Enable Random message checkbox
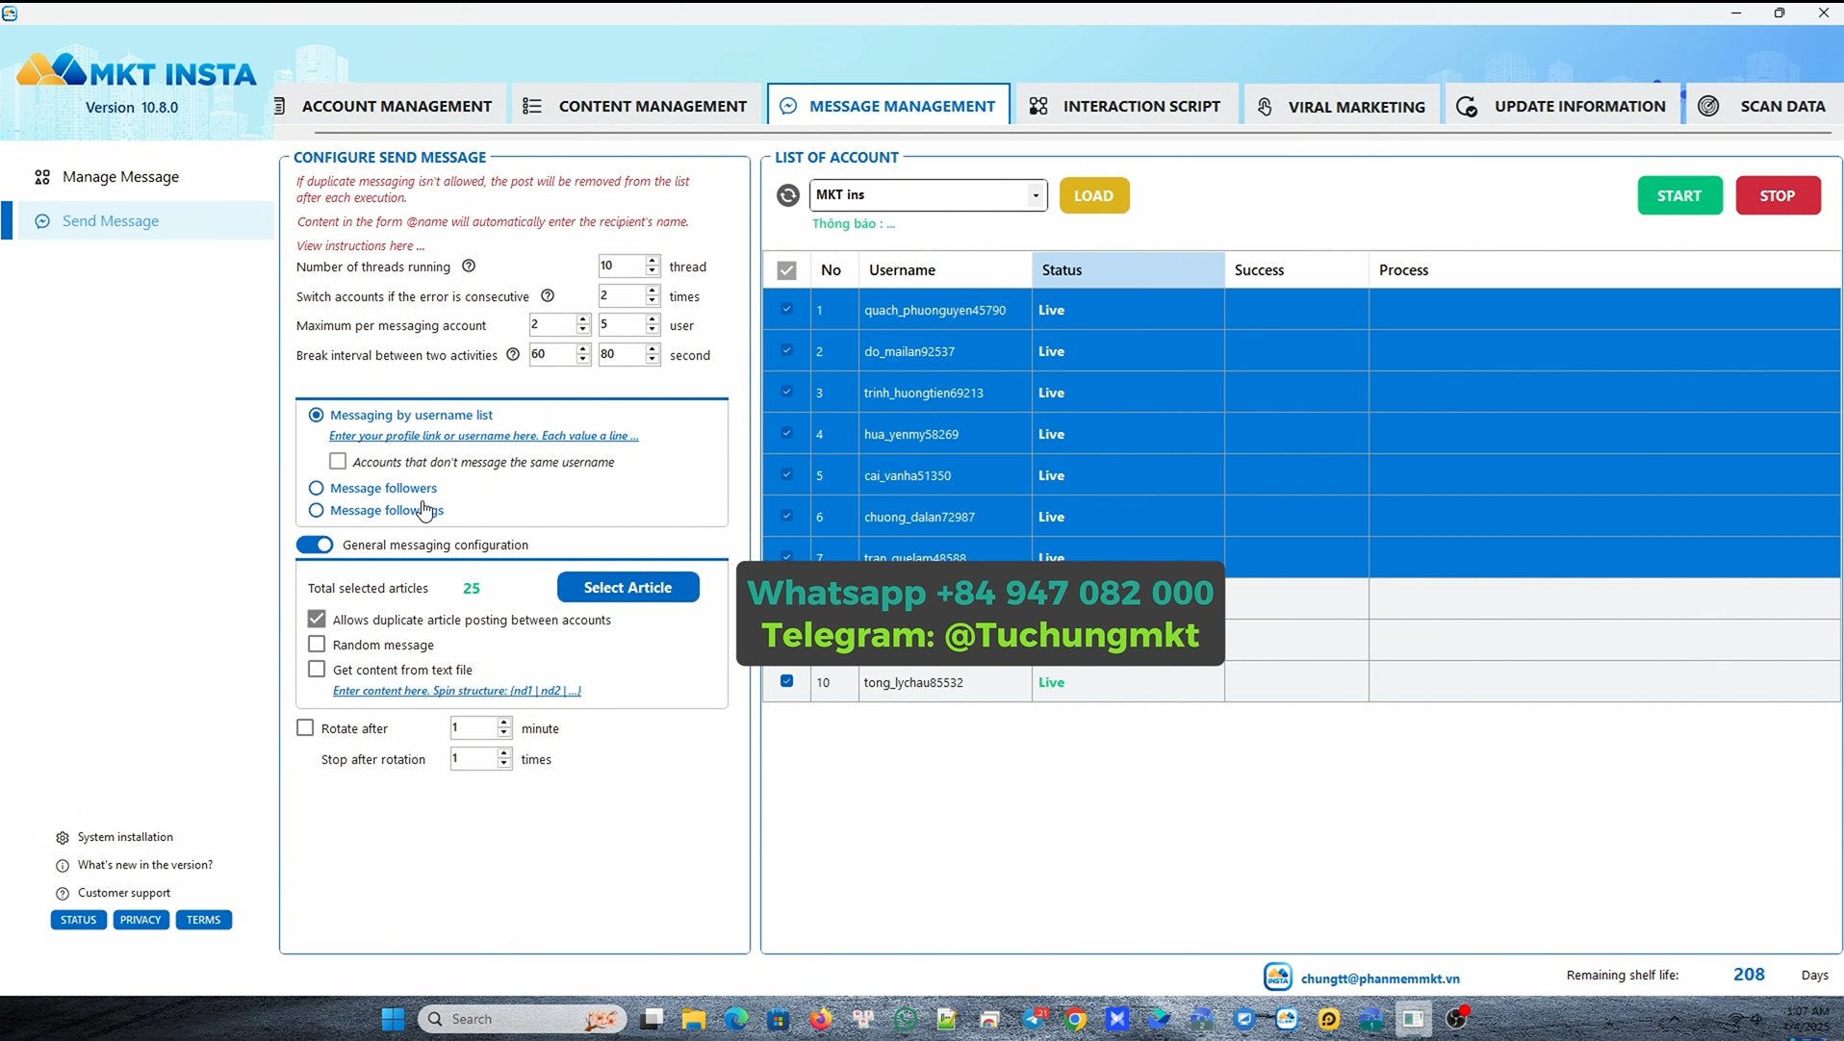The width and height of the screenshot is (1844, 1041). tap(317, 644)
